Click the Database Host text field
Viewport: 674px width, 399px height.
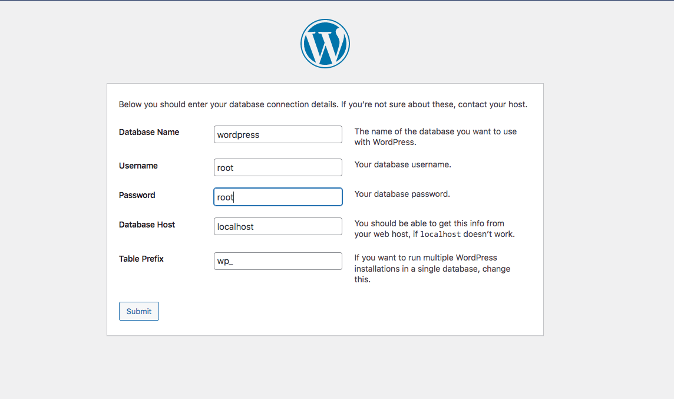(277, 226)
